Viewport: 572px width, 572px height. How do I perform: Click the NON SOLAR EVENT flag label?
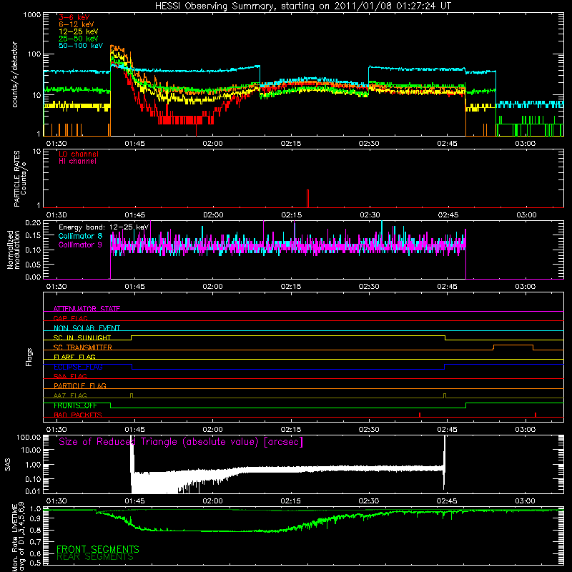pyautogui.click(x=87, y=328)
